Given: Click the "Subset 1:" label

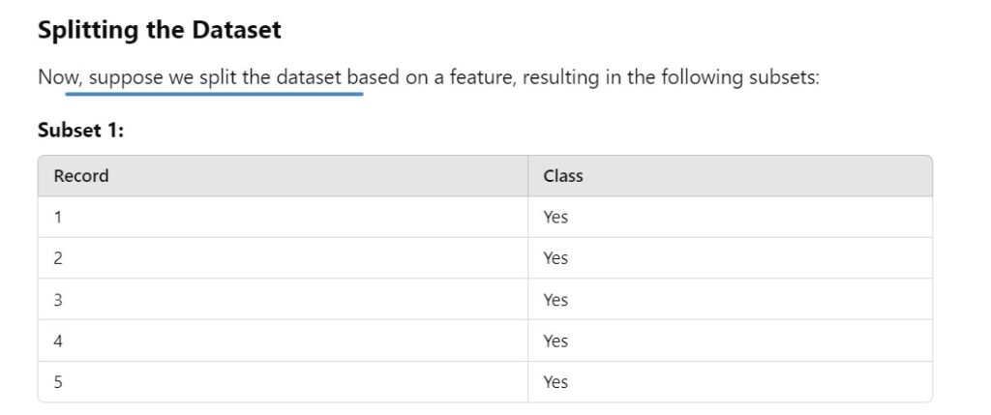Looking at the screenshot, I should click(x=80, y=130).
